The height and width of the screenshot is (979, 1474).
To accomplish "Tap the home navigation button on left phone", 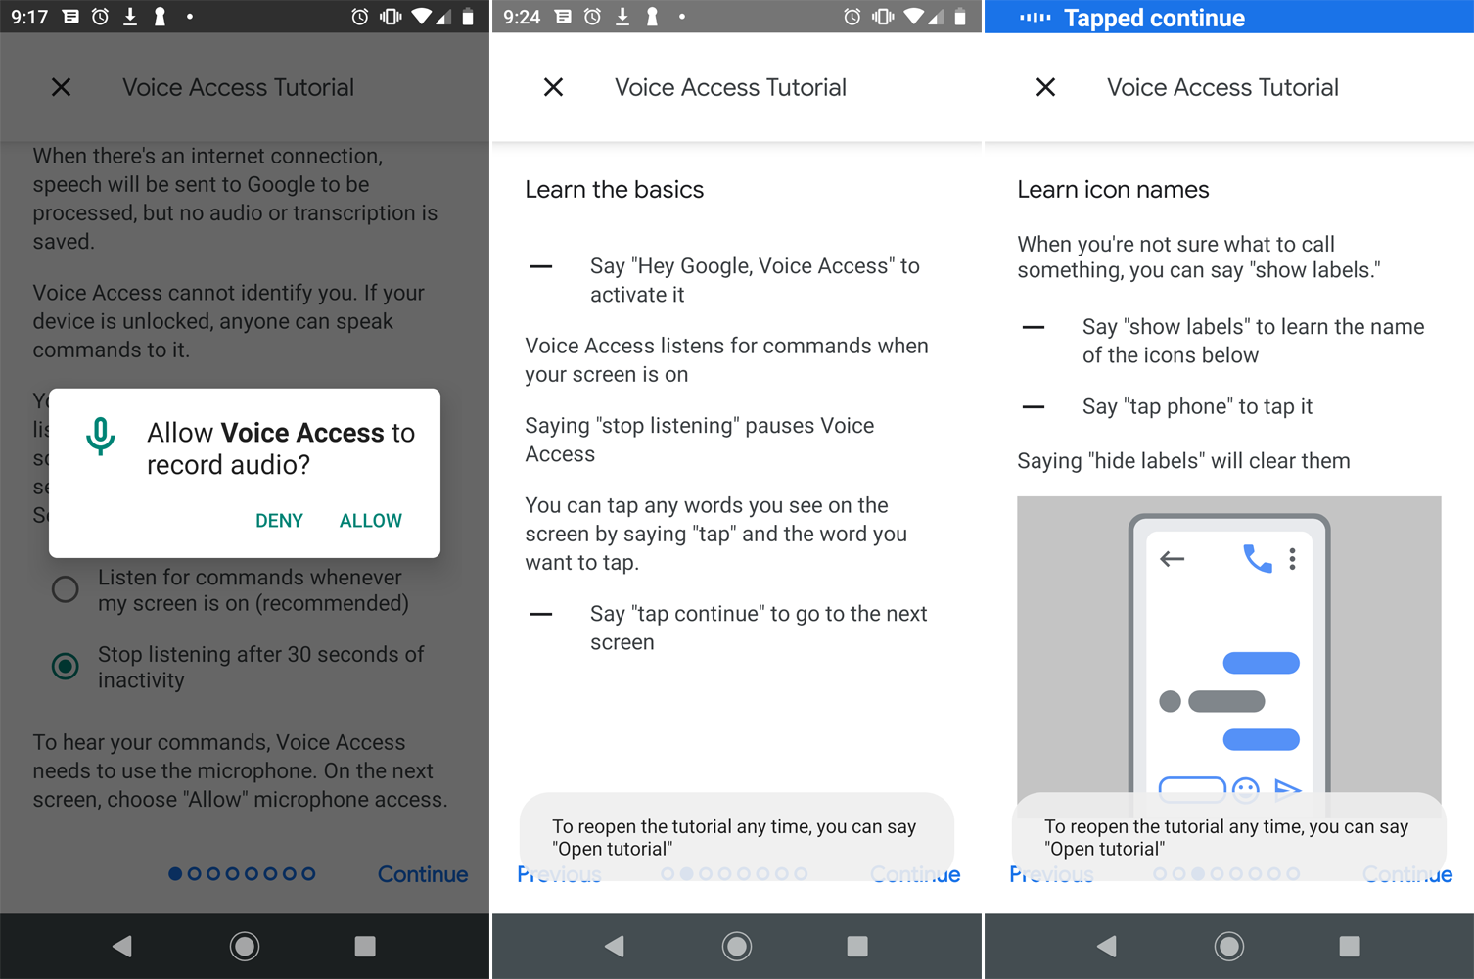I will [245, 946].
